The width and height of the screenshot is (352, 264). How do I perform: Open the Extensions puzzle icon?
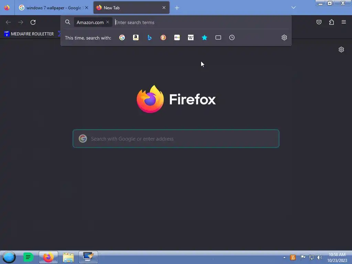coord(331,22)
